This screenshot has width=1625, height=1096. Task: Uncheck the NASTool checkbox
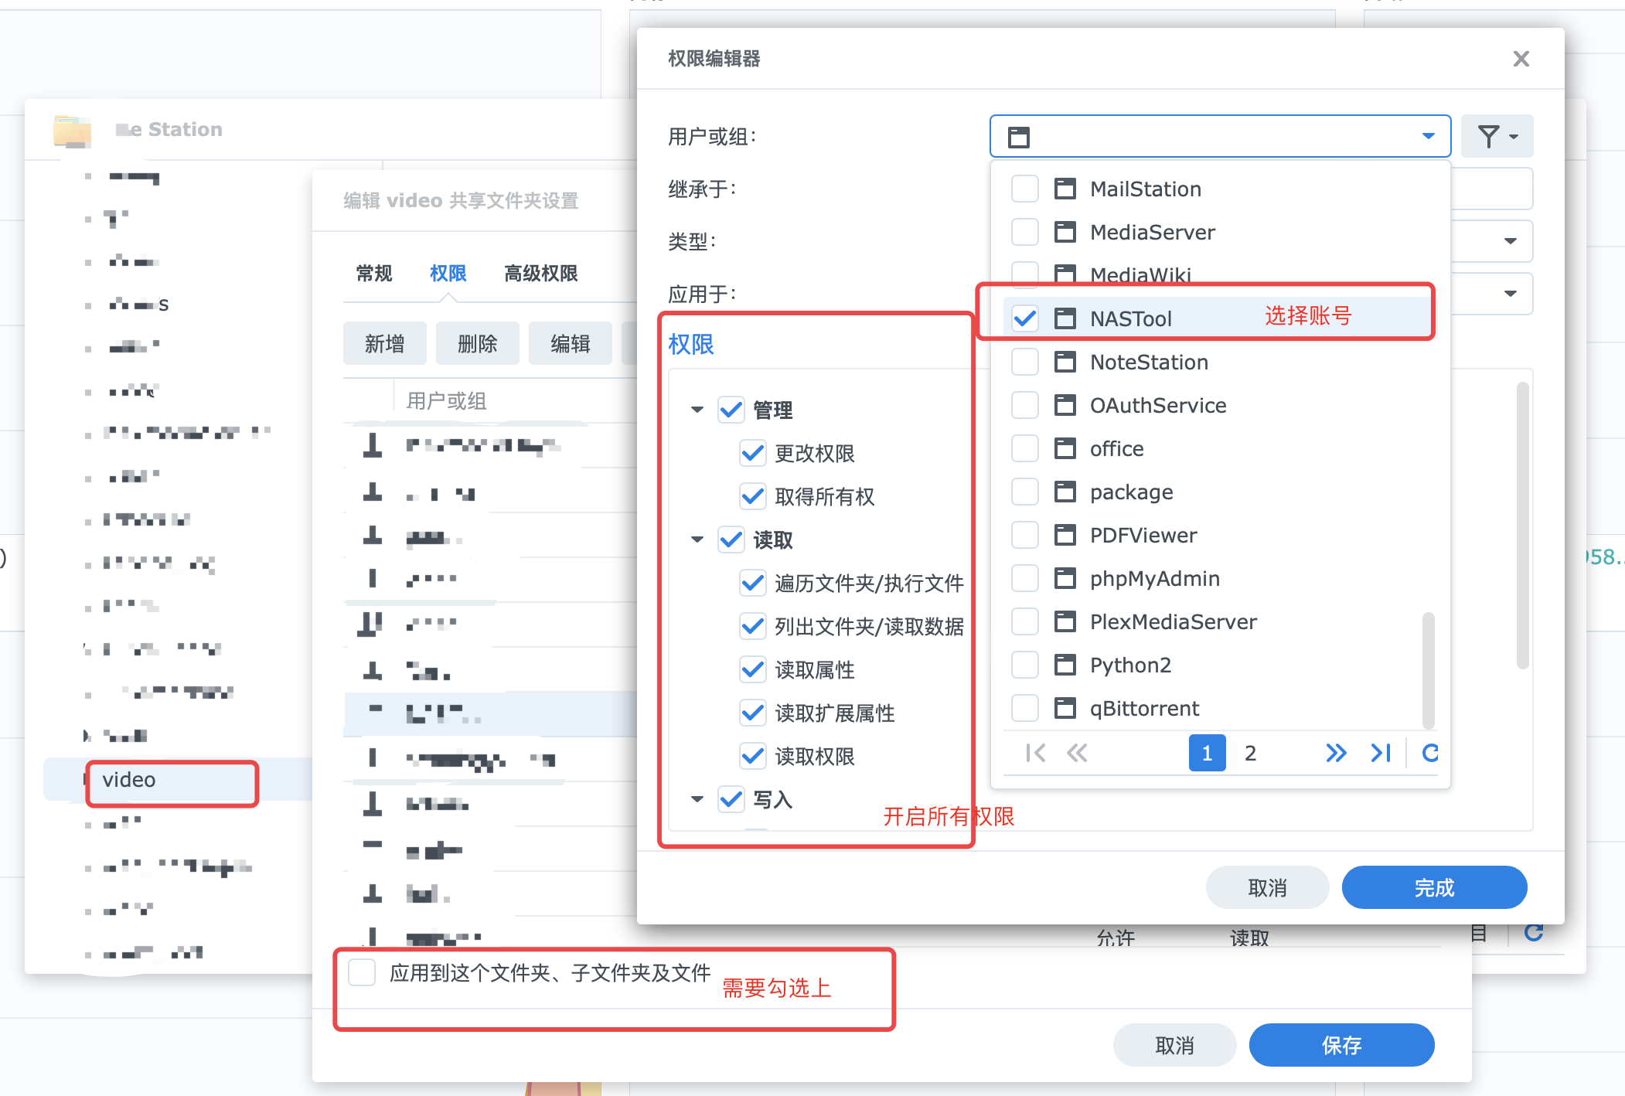[x=1025, y=318]
